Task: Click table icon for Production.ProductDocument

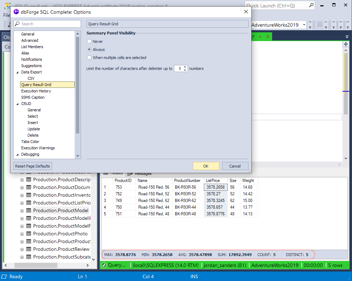Action: (29, 187)
